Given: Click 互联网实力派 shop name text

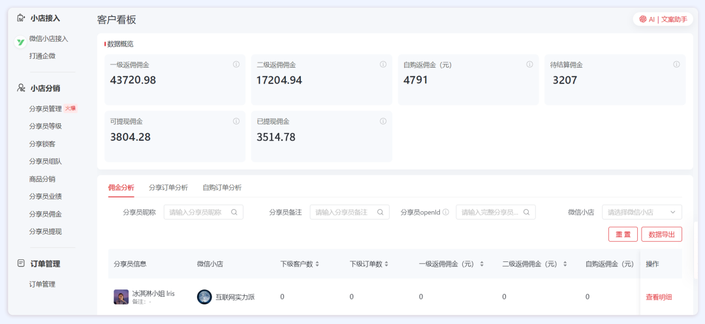Looking at the screenshot, I should (235, 297).
